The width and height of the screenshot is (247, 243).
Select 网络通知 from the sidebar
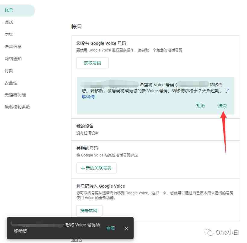(x=13, y=59)
